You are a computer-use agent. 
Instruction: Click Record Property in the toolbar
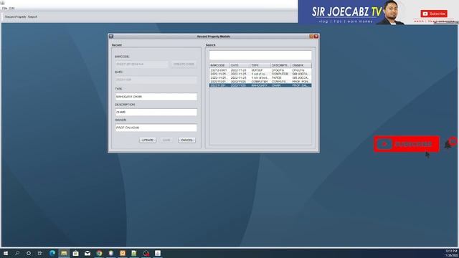pos(15,16)
